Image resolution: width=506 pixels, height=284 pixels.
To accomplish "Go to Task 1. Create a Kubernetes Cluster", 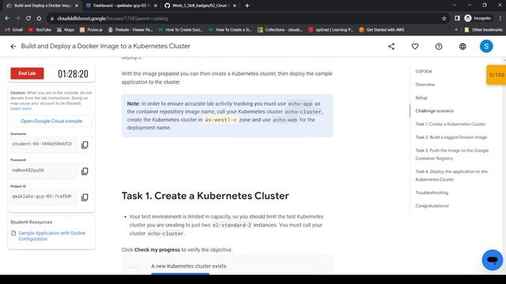I will click(x=450, y=124).
